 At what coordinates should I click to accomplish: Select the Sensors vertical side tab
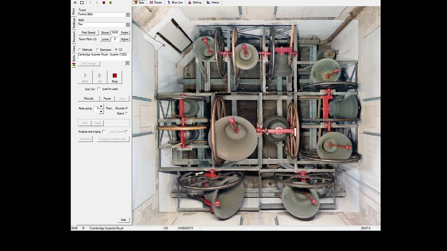[x=74, y=37]
